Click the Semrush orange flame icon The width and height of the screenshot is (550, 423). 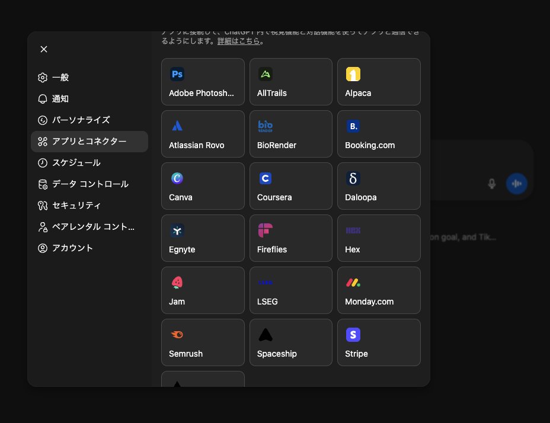177,335
